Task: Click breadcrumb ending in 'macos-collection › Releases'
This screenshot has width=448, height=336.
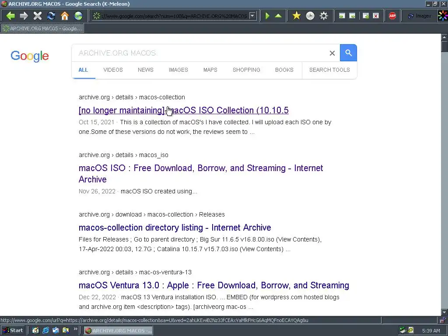Action: point(152,214)
